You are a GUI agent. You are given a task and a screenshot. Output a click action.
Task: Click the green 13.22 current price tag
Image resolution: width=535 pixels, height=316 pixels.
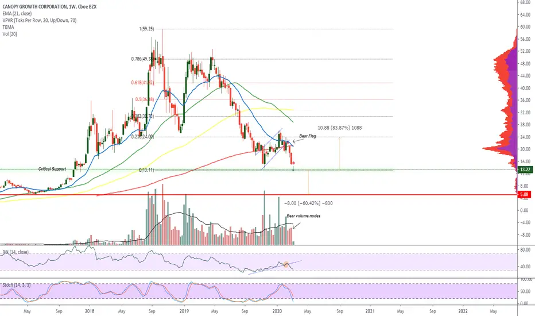(525, 169)
